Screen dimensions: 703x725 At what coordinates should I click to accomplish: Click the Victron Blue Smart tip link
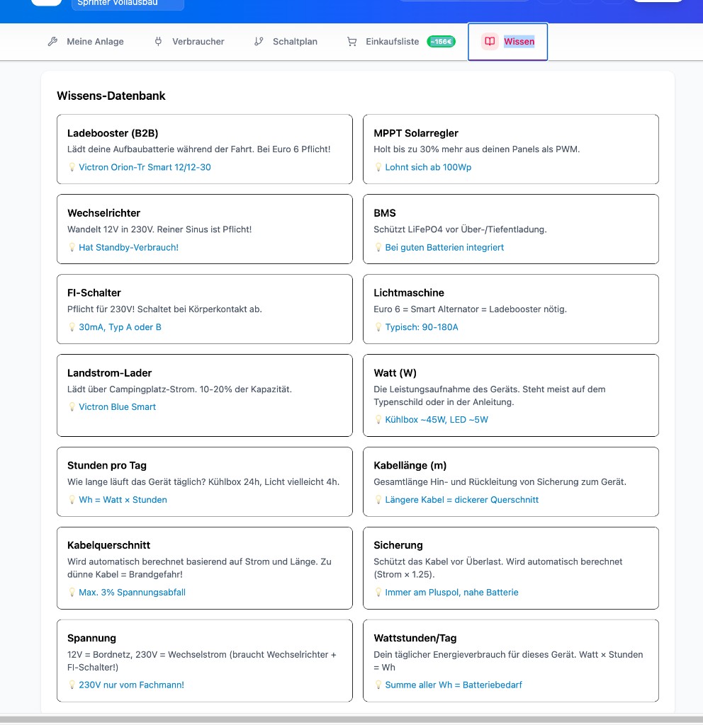[117, 407]
